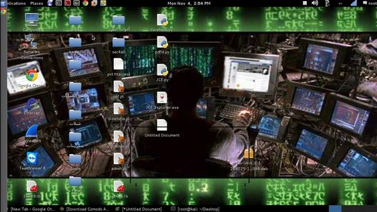Screen dimensions: 377x212
Task: Select the facebook.py Python file
Action: click(163, 19)
